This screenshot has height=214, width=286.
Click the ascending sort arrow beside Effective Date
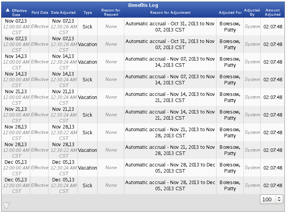(x=7, y=10)
